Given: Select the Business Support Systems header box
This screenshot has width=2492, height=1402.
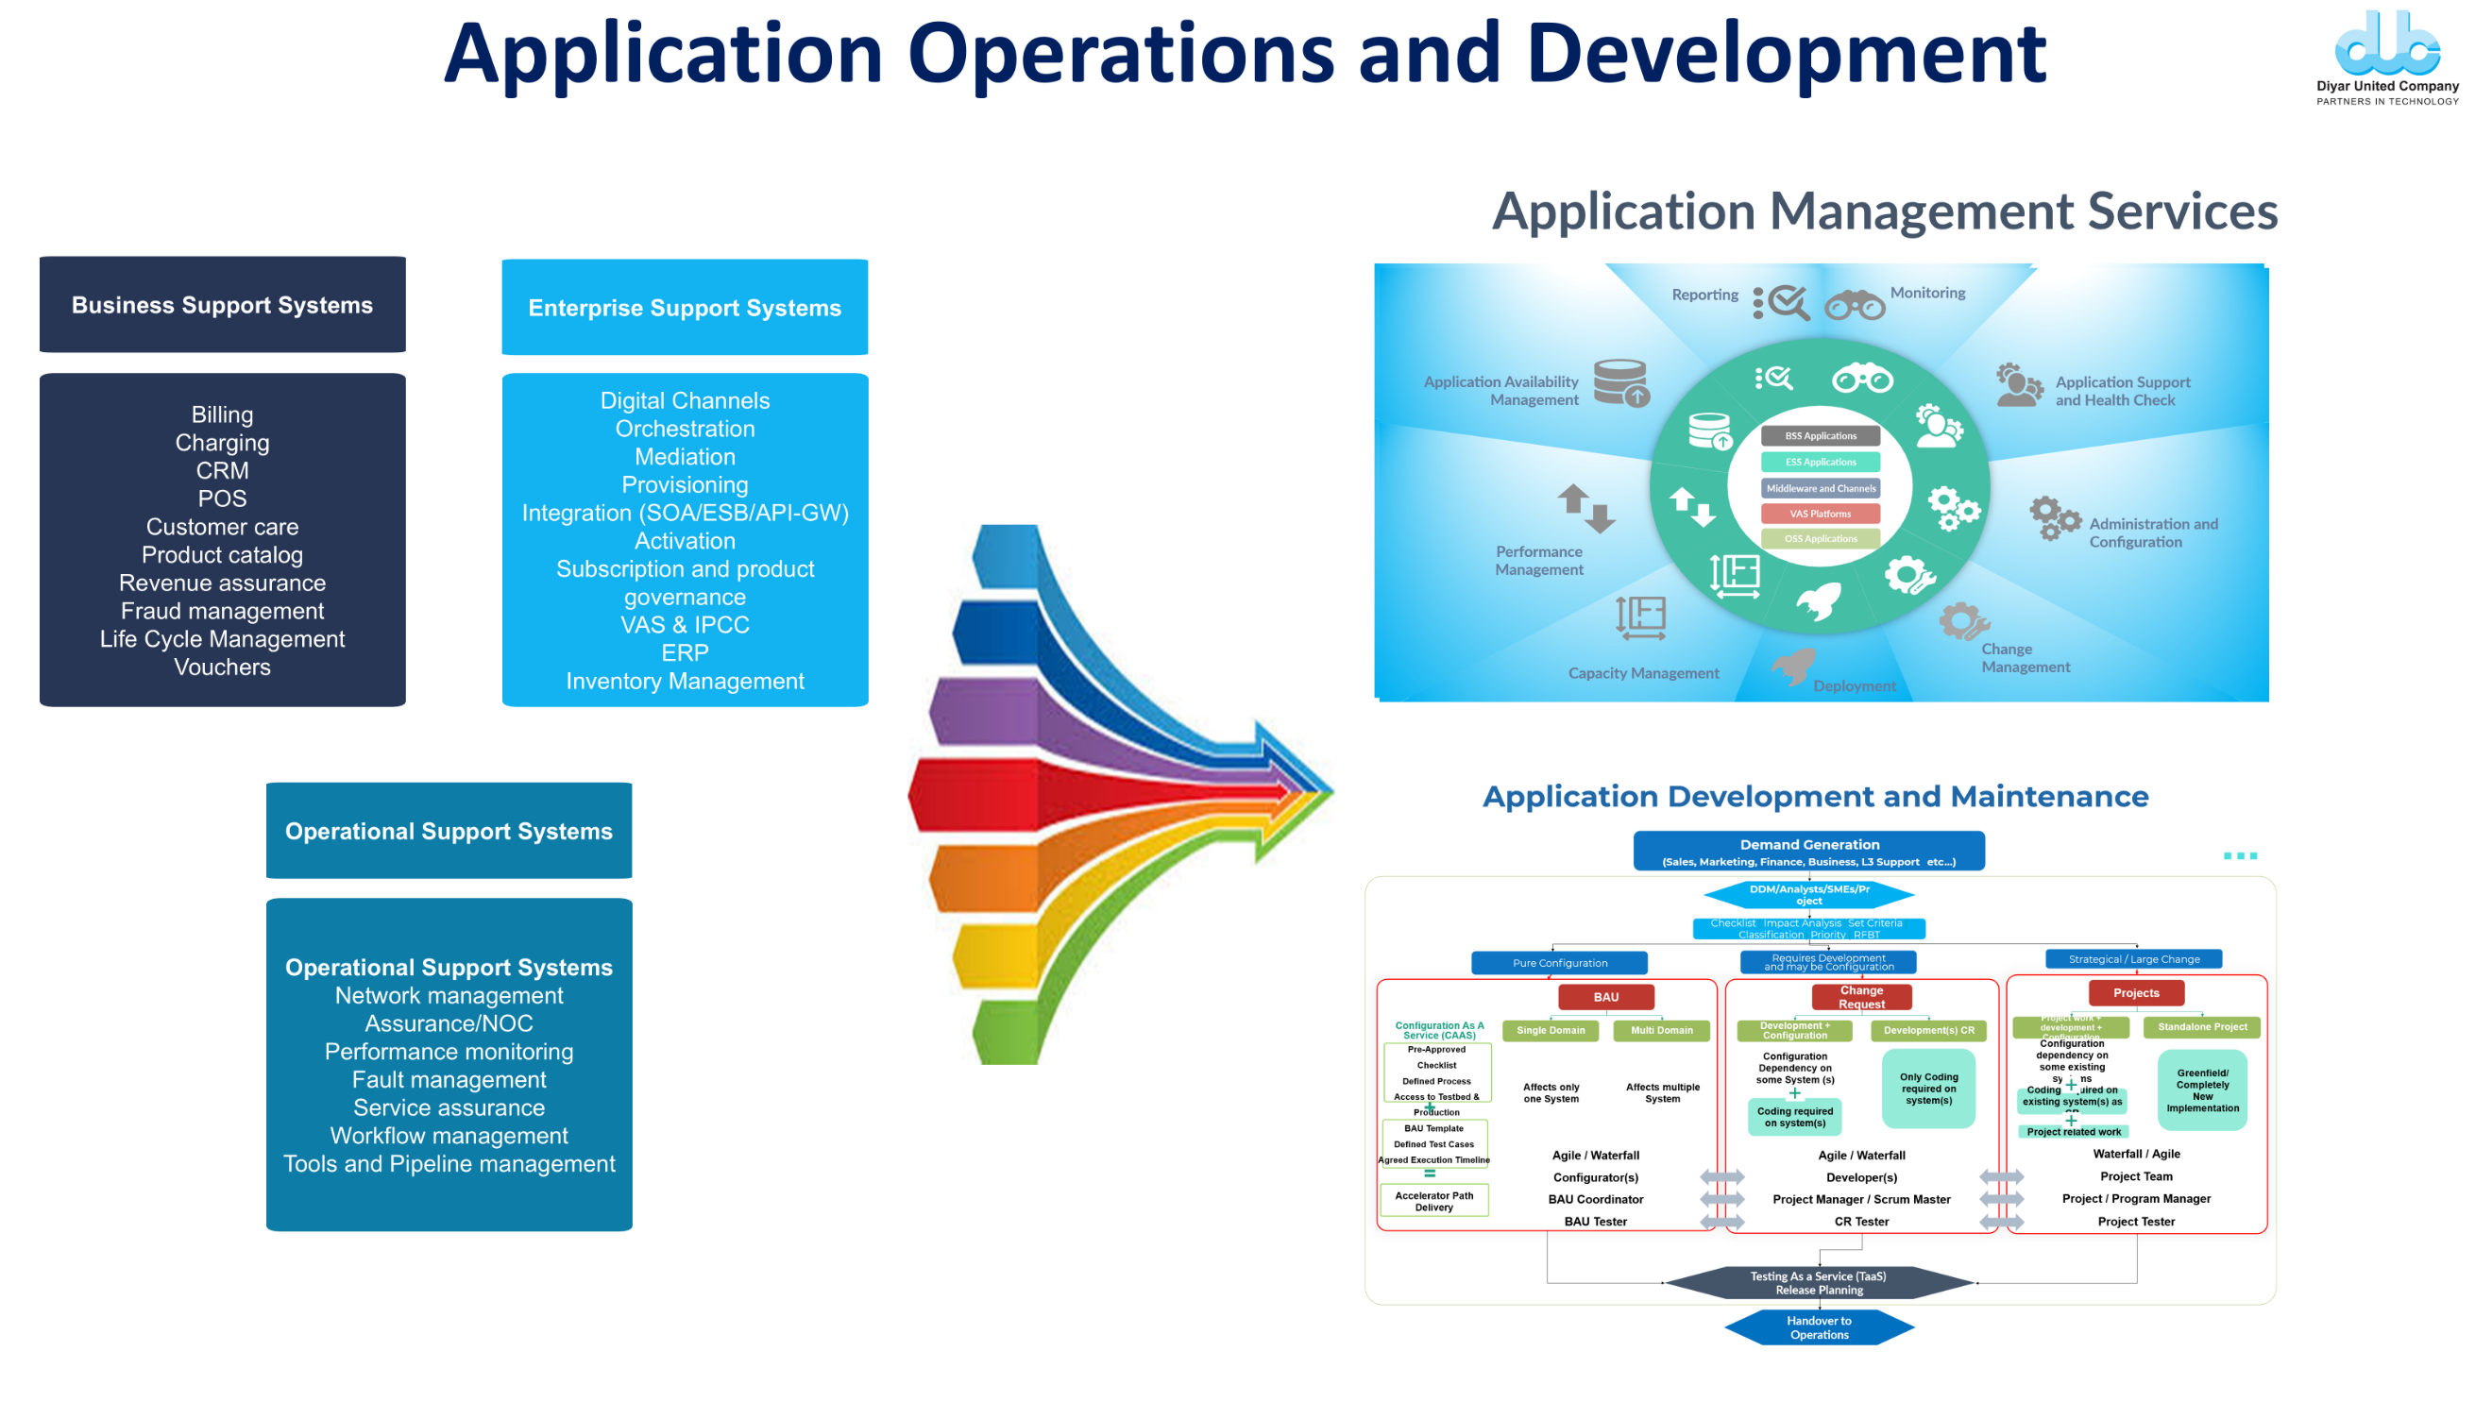Looking at the screenshot, I should 223,305.
